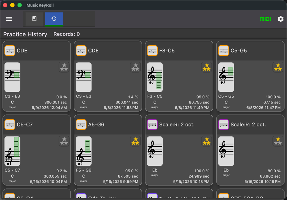Click purple scale icon on the 80.0 % Scale card
Screen dimensions: 287x200
coord(223,125)
